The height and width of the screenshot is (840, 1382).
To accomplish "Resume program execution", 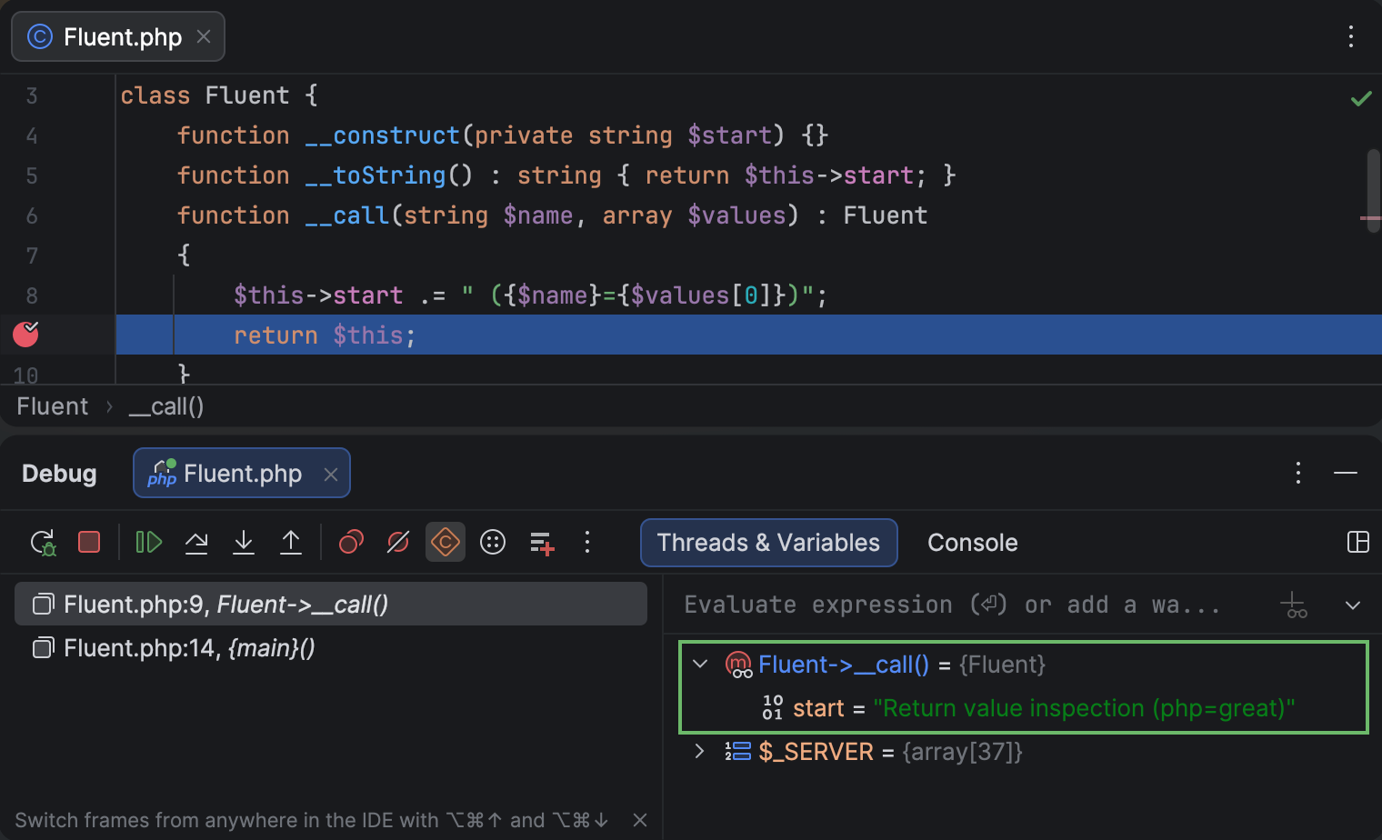I will 148,542.
